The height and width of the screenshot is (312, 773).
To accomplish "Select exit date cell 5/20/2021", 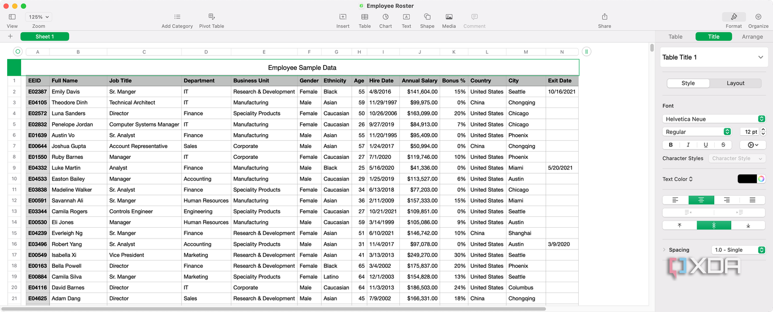I will [x=562, y=168].
